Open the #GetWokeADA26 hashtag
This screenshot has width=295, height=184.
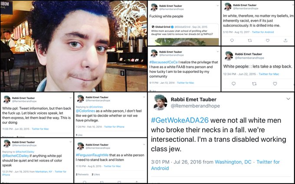click(180, 120)
